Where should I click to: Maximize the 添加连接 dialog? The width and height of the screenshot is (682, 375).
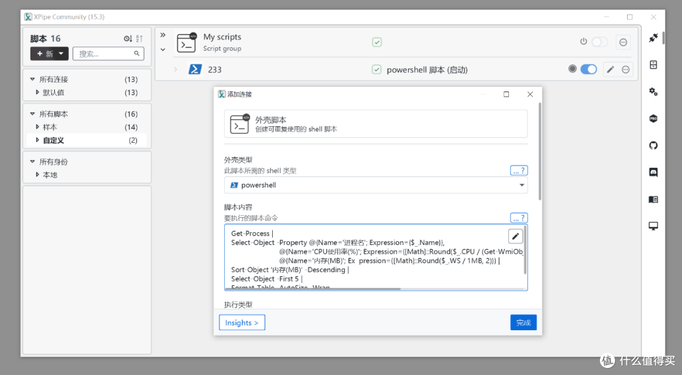[x=506, y=95]
